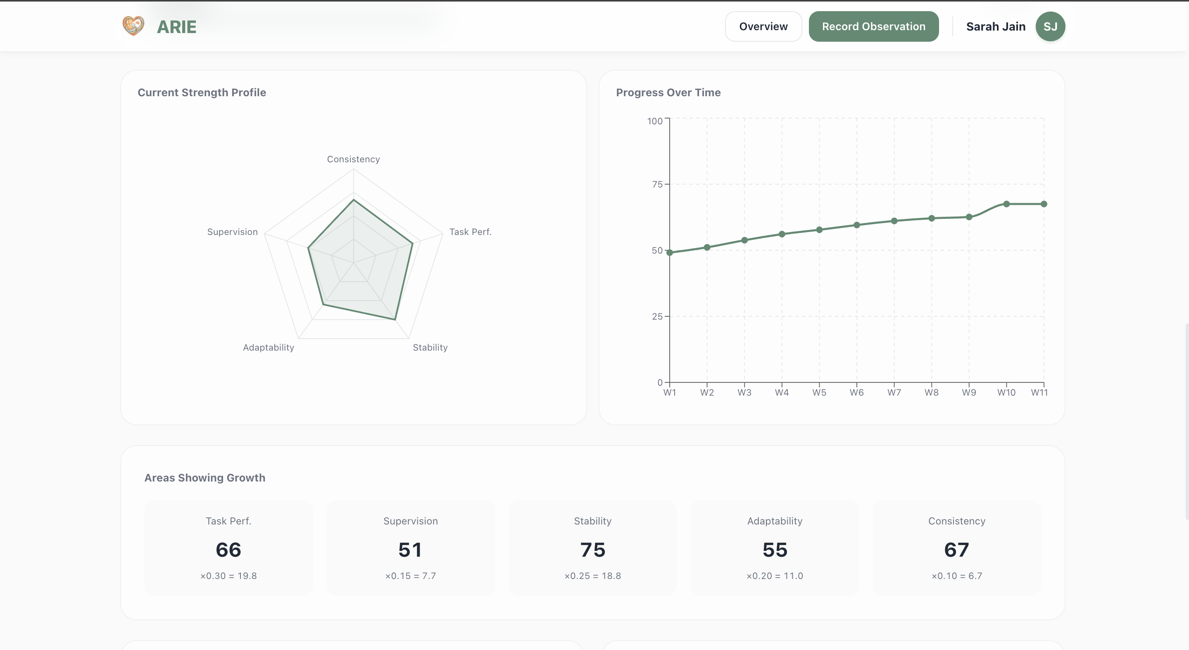The image size is (1189, 650).
Task: Select the Adaptability score card
Action: tap(775, 548)
